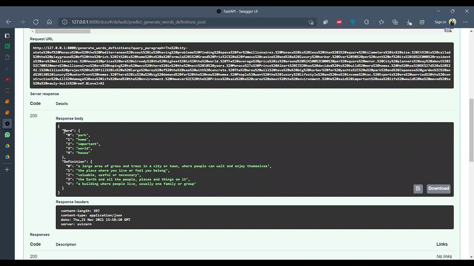Reload the current page
The image size is (474, 266).
36,22
